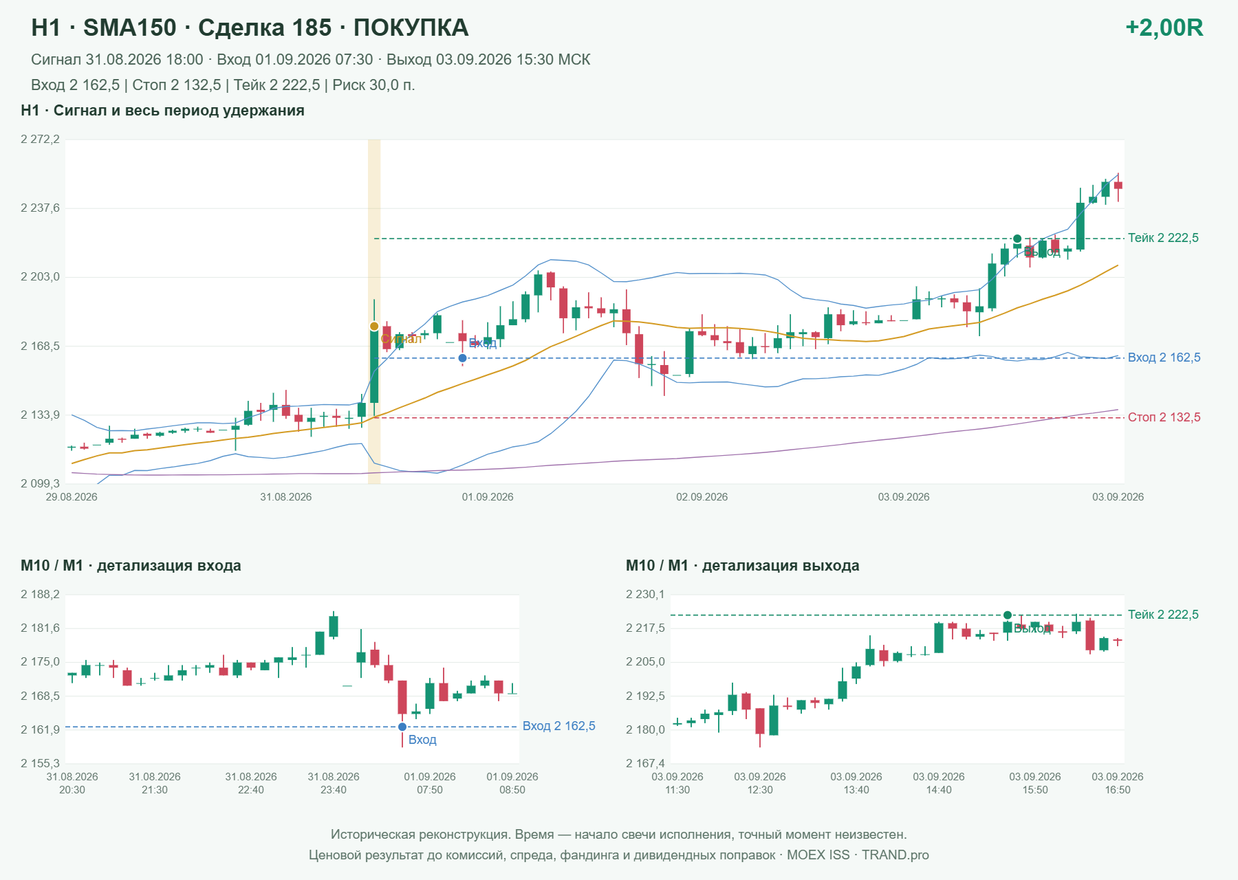Click 2 133,9 price axis label

point(40,415)
